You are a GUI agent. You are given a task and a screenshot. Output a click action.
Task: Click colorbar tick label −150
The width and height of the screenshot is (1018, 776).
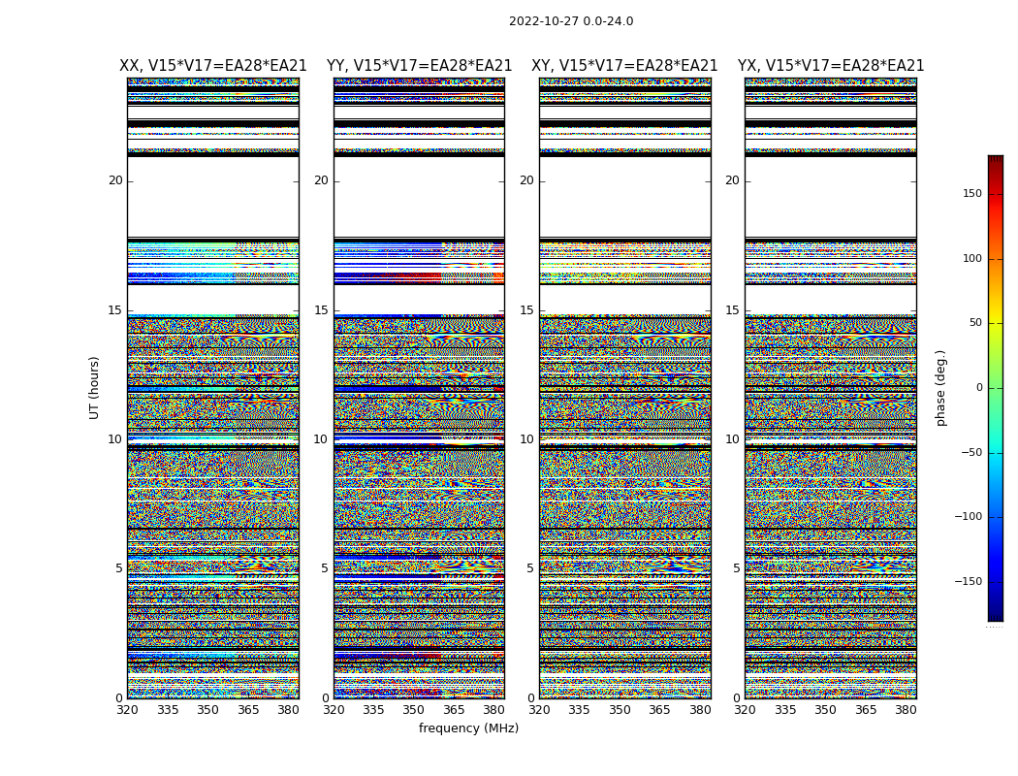click(968, 581)
